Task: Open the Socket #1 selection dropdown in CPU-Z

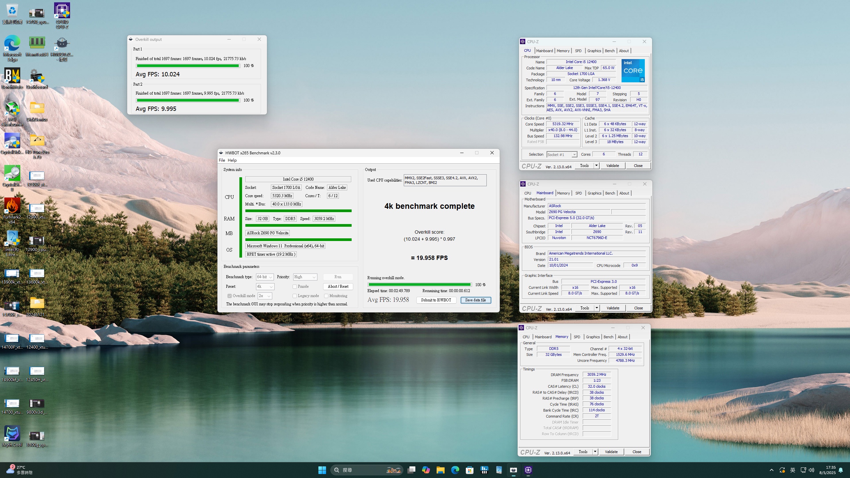Action: point(562,154)
